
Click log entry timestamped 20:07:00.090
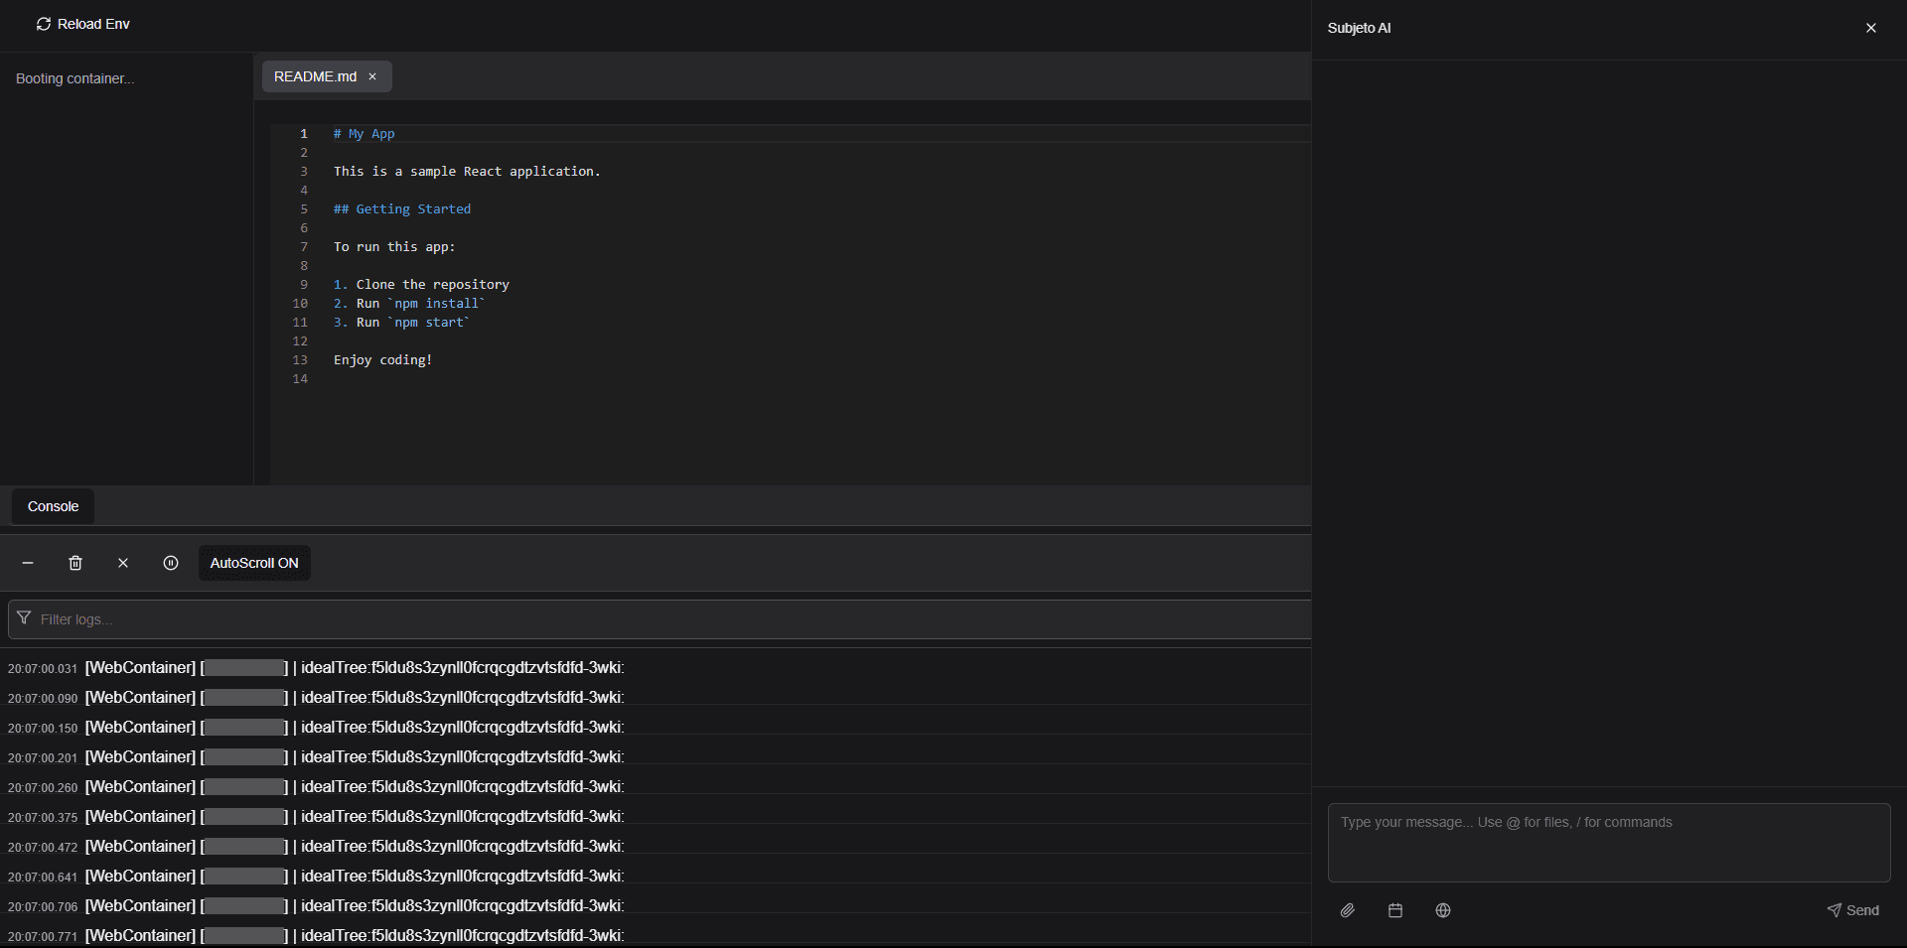[656, 698]
